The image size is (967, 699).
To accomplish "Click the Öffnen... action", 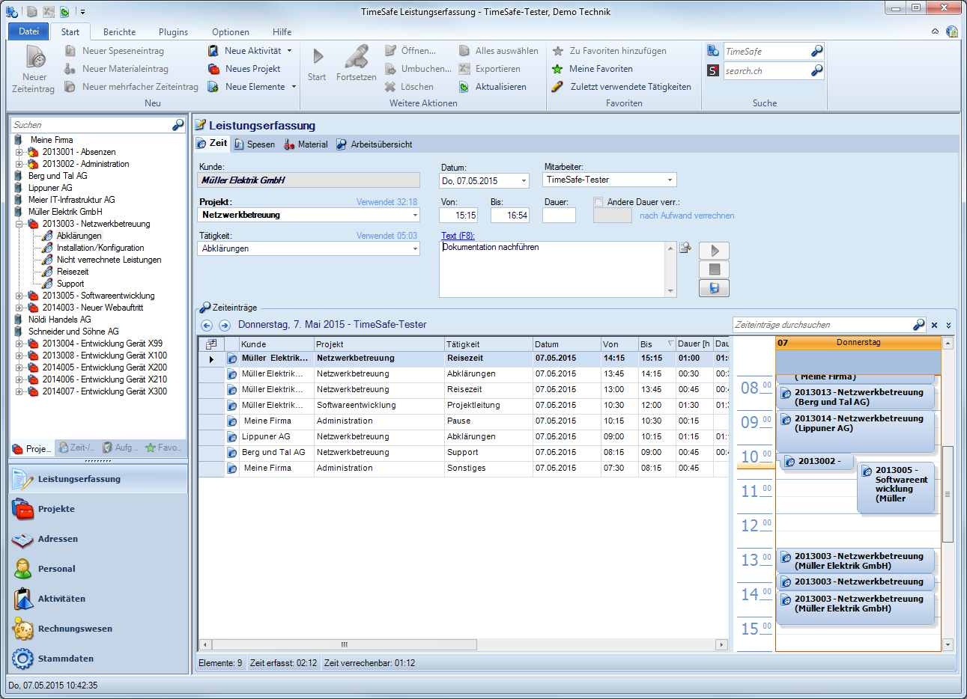I will 410,51.
